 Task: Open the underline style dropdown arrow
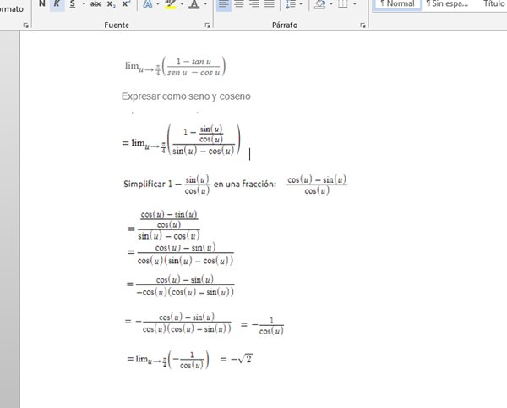tap(84, 4)
